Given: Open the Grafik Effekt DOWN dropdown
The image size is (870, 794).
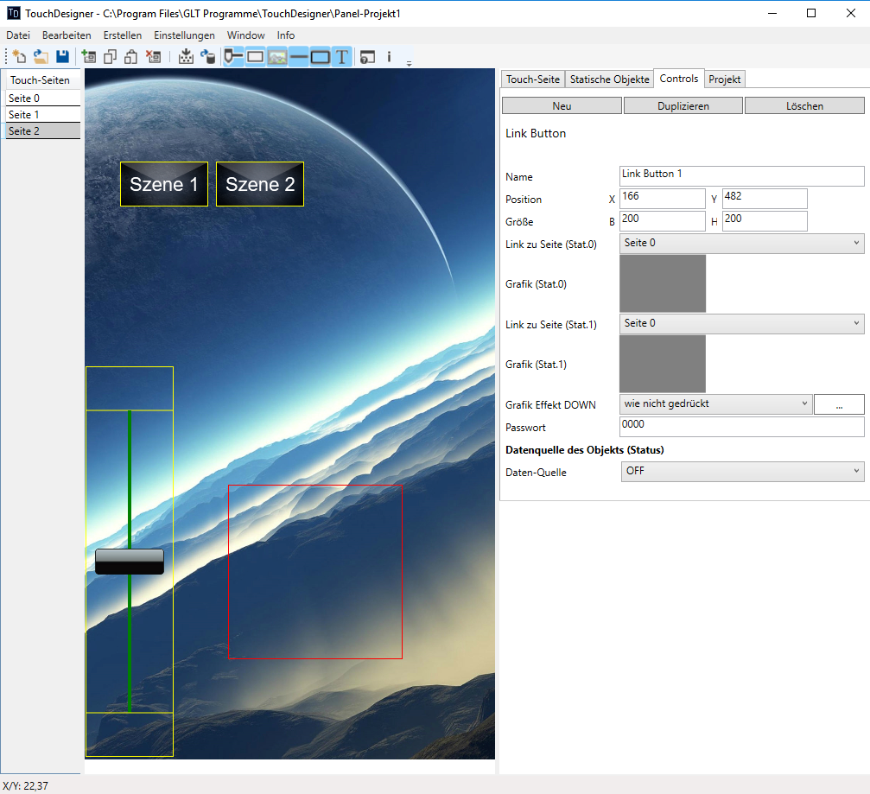Looking at the screenshot, I should pyautogui.click(x=716, y=403).
